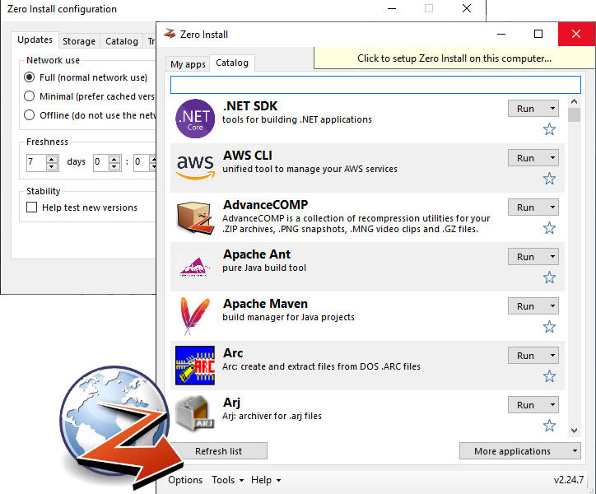Click the setup Zero Install notification banner
Screen dimensions: 596x494
coord(454,58)
